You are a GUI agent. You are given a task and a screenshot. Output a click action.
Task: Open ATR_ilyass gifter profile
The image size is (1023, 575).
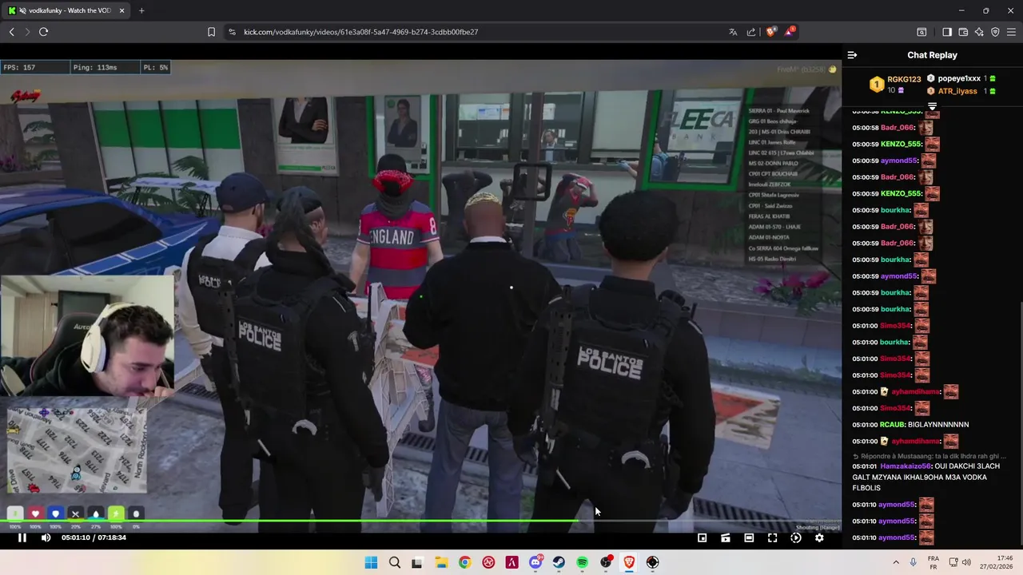pyautogui.click(x=957, y=91)
